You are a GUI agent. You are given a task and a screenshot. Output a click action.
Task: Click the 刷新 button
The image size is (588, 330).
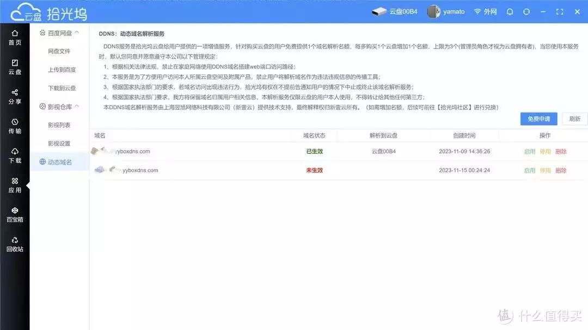[574, 119]
